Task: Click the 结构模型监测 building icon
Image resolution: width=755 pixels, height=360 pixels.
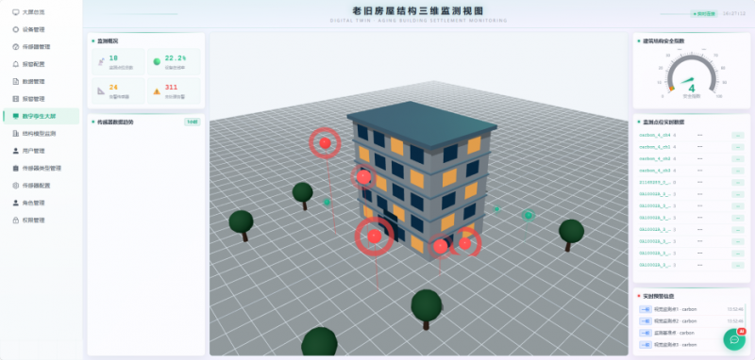Action: point(16,133)
